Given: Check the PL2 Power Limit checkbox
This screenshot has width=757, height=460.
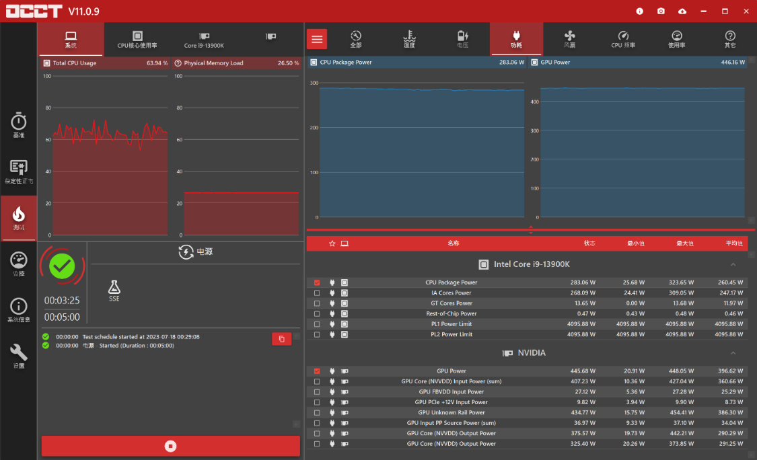Looking at the screenshot, I should coord(317,334).
